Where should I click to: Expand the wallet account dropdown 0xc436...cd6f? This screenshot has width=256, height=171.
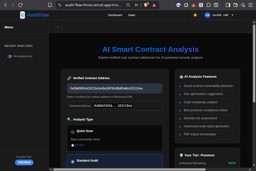(x=219, y=15)
